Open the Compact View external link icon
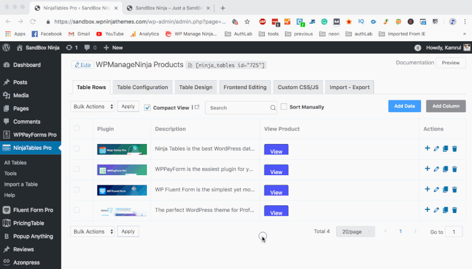Viewport: 472px width, 269px height. (197, 107)
